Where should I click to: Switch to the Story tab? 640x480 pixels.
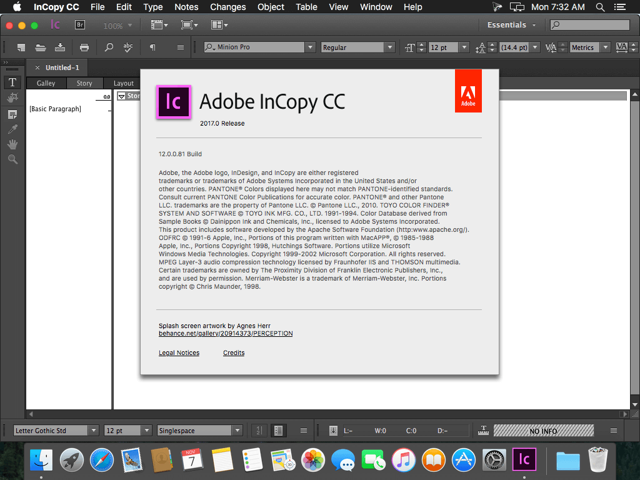(x=84, y=83)
